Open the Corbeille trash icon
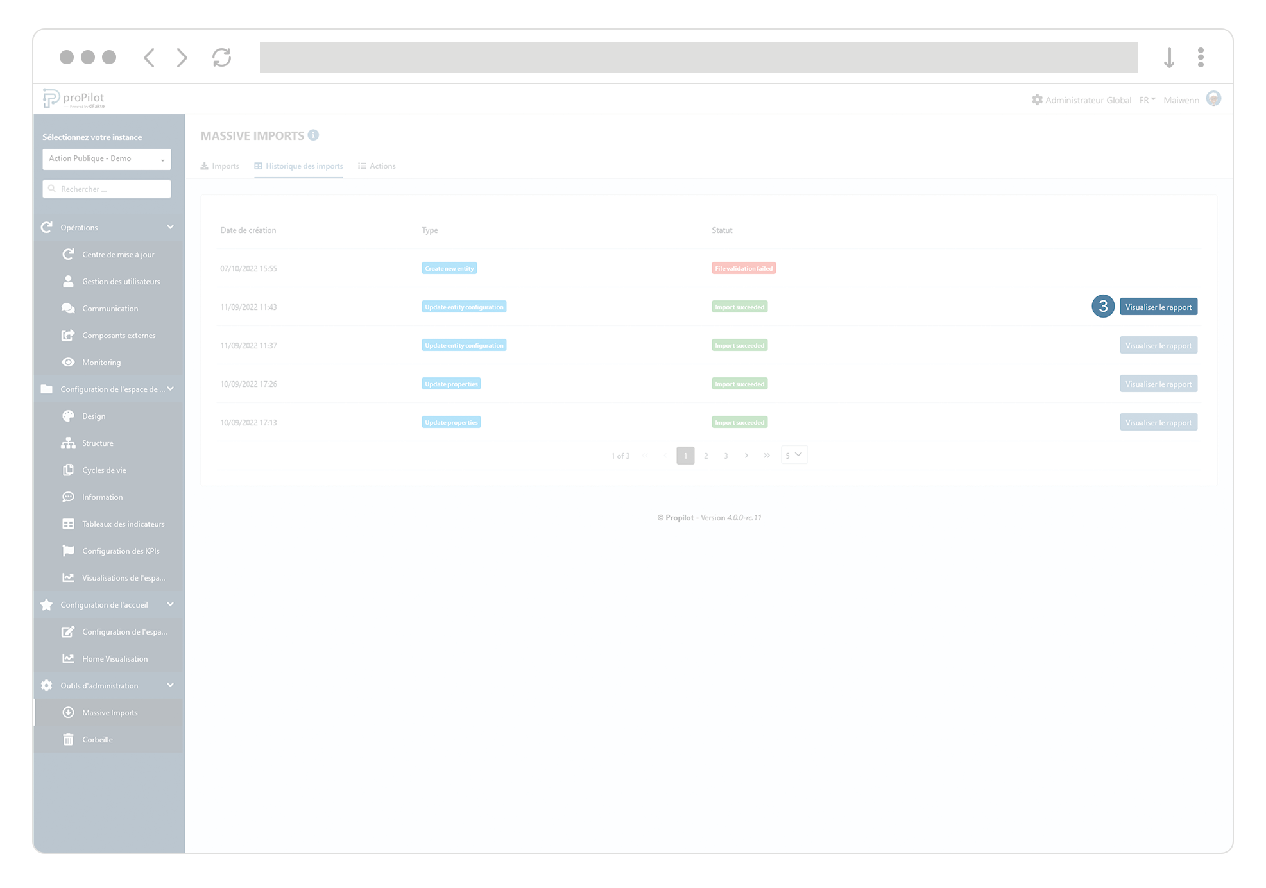The image size is (1266, 888). click(x=68, y=739)
